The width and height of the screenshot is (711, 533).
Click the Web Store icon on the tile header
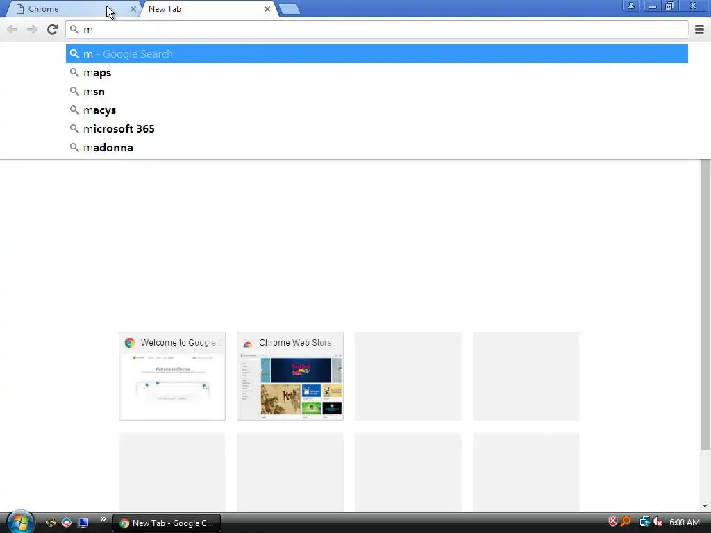coord(248,344)
